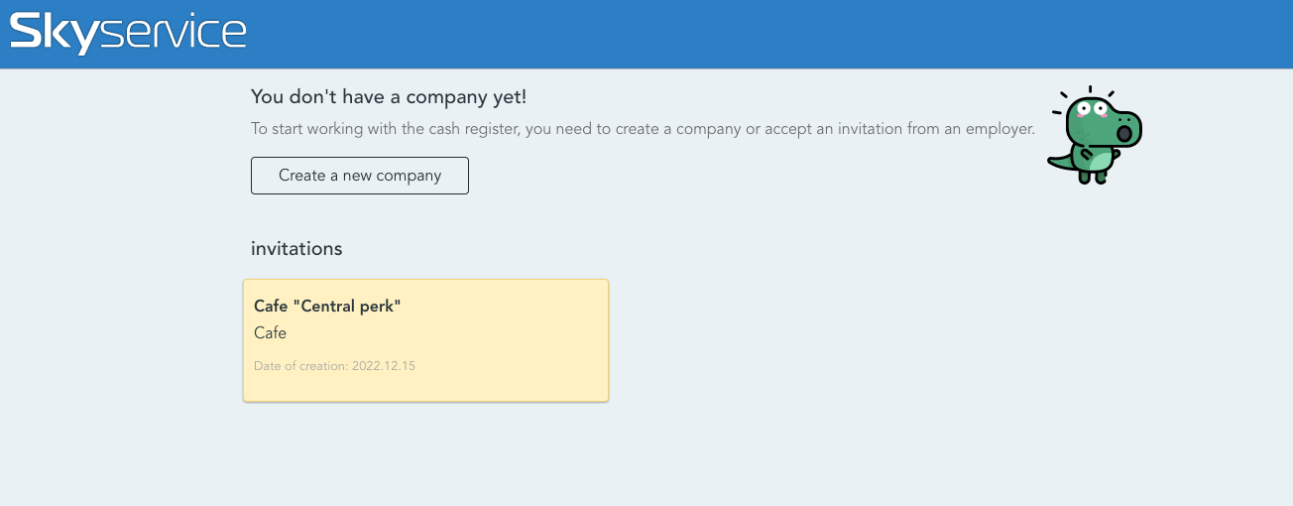1293x506 pixels.
Task: Click the Skyservice logo in header
Action: point(127,33)
